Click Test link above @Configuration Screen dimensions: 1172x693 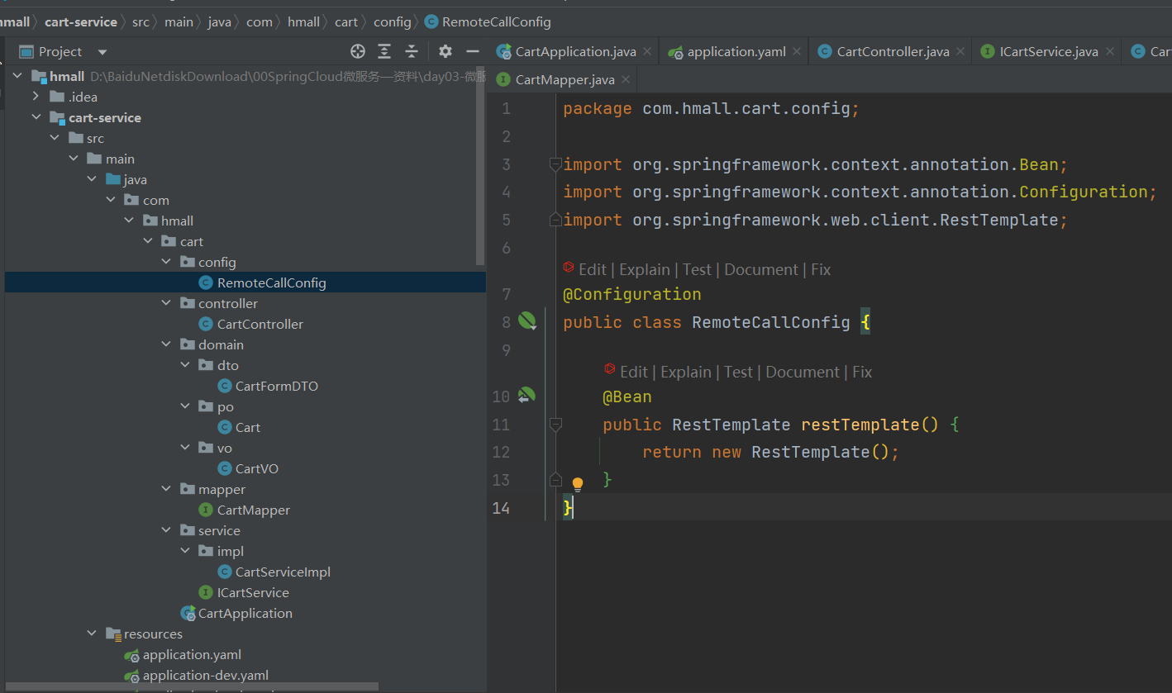coord(697,269)
